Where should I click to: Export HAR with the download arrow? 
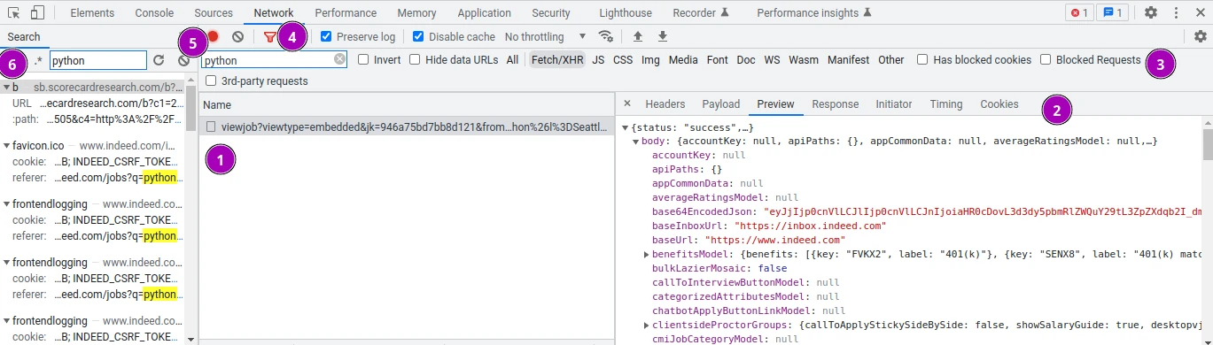click(662, 36)
